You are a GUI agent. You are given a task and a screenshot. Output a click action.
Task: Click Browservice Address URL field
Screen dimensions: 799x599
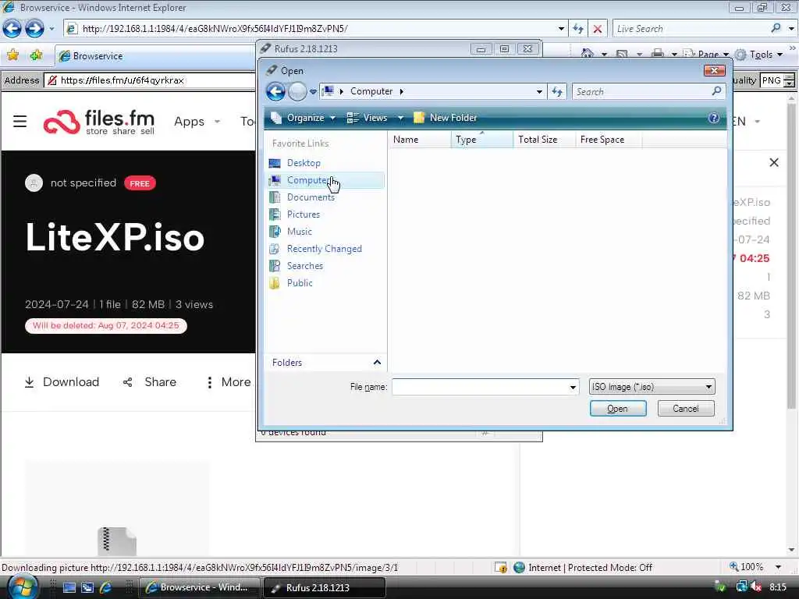pyautogui.click(x=151, y=80)
